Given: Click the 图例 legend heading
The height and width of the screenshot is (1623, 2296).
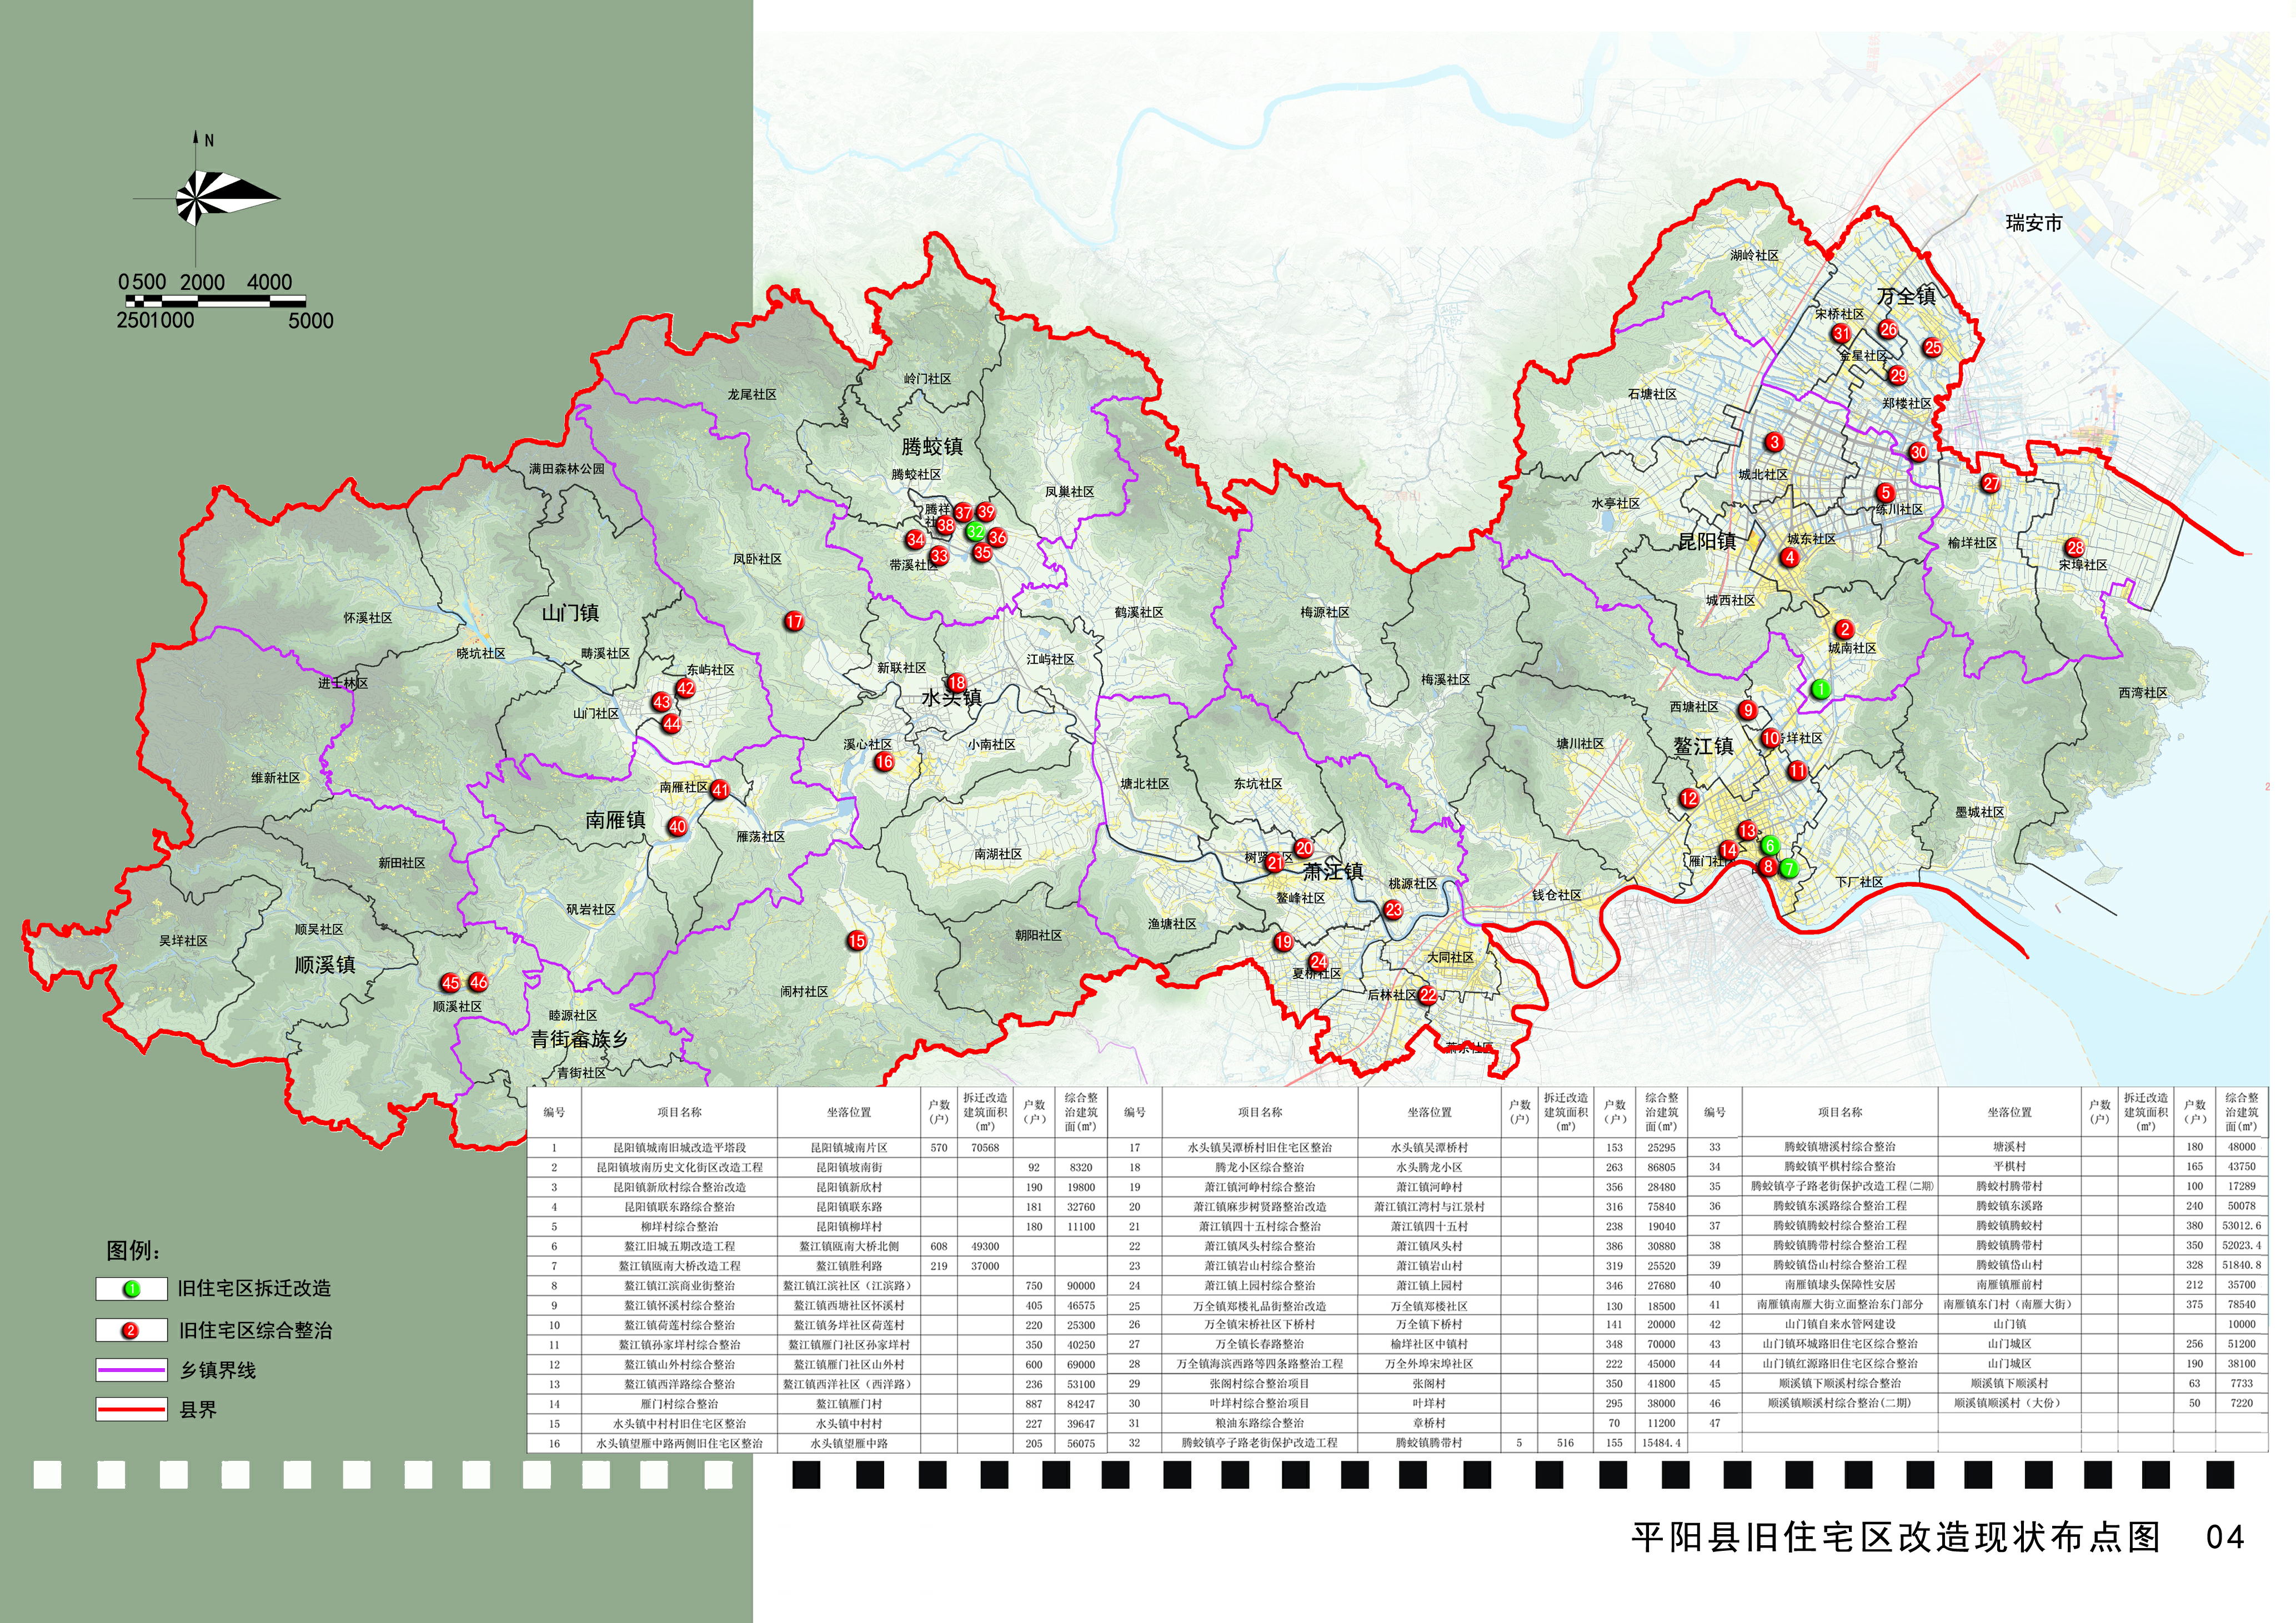Looking at the screenshot, I should pos(134,1250).
